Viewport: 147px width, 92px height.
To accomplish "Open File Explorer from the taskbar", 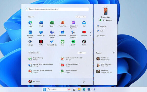I will pyautogui.click(x=79, y=89).
